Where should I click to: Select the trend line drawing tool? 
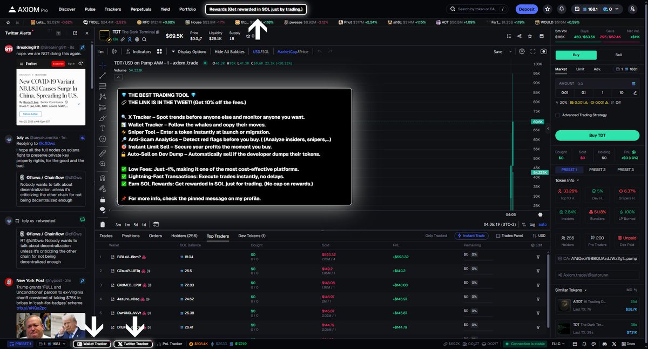103,76
